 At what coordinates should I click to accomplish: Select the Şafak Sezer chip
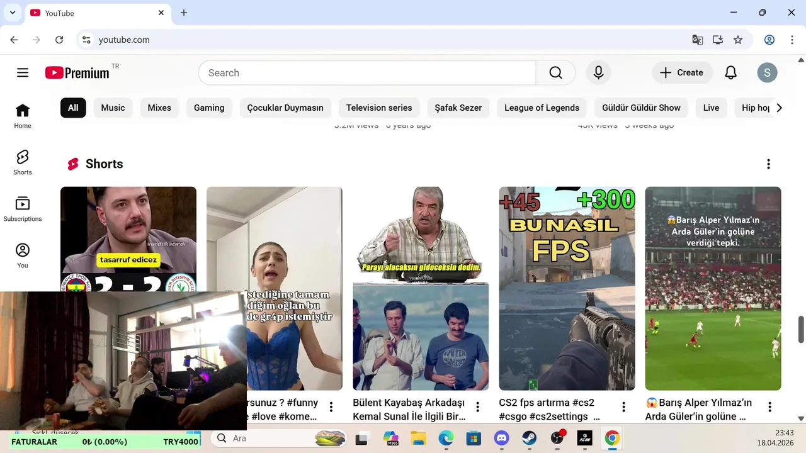pyautogui.click(x=458, y=108)
